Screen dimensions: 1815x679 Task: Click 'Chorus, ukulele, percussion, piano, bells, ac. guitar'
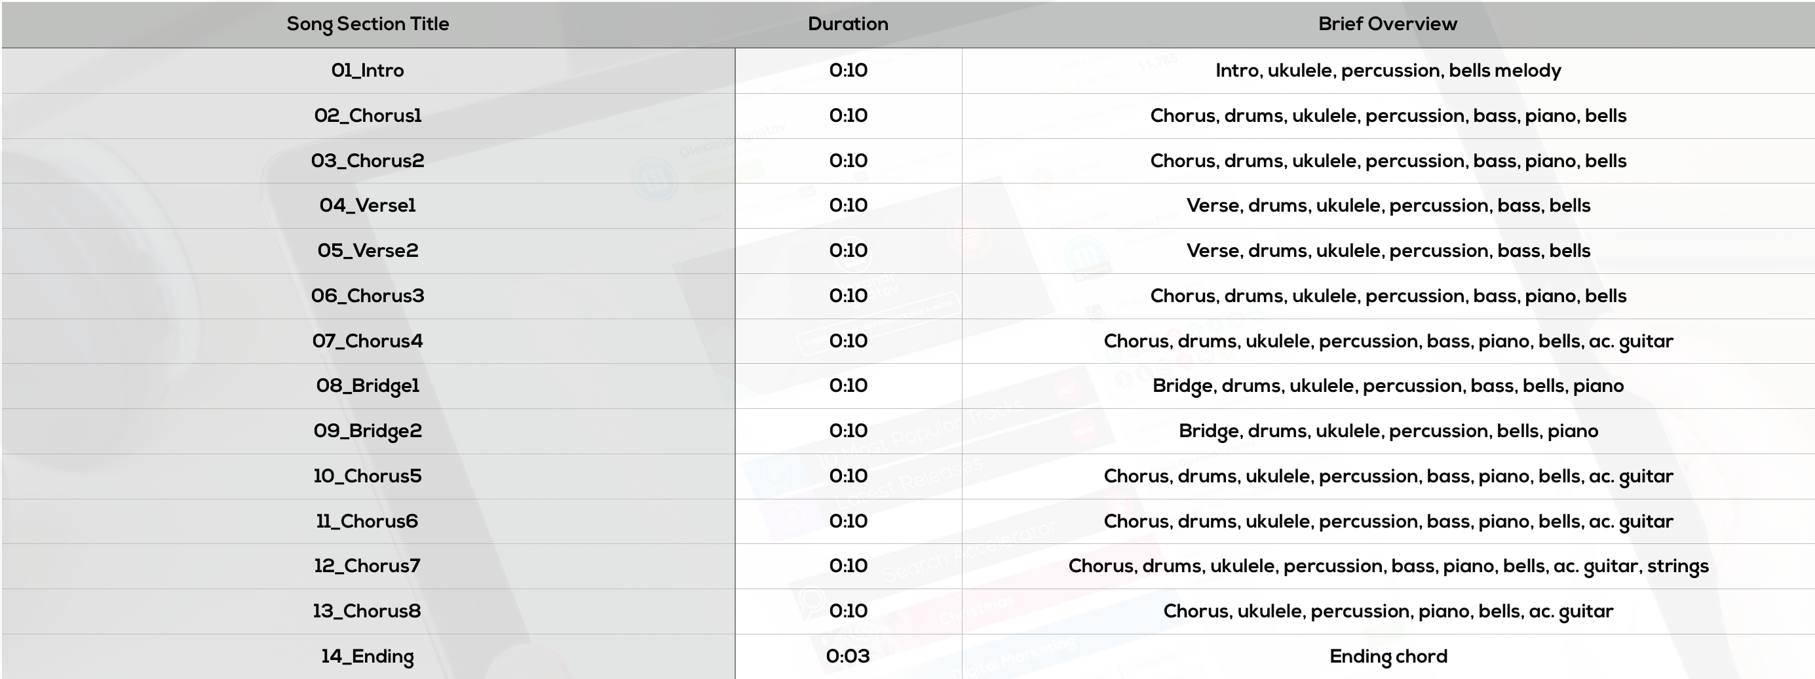[1388, 611]
